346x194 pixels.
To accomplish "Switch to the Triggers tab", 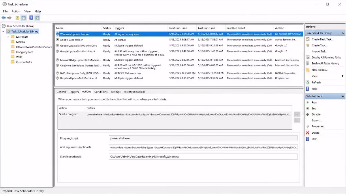I will 74,92.
